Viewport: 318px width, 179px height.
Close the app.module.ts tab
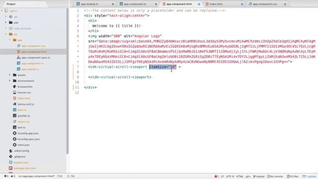tap(113, 4)
